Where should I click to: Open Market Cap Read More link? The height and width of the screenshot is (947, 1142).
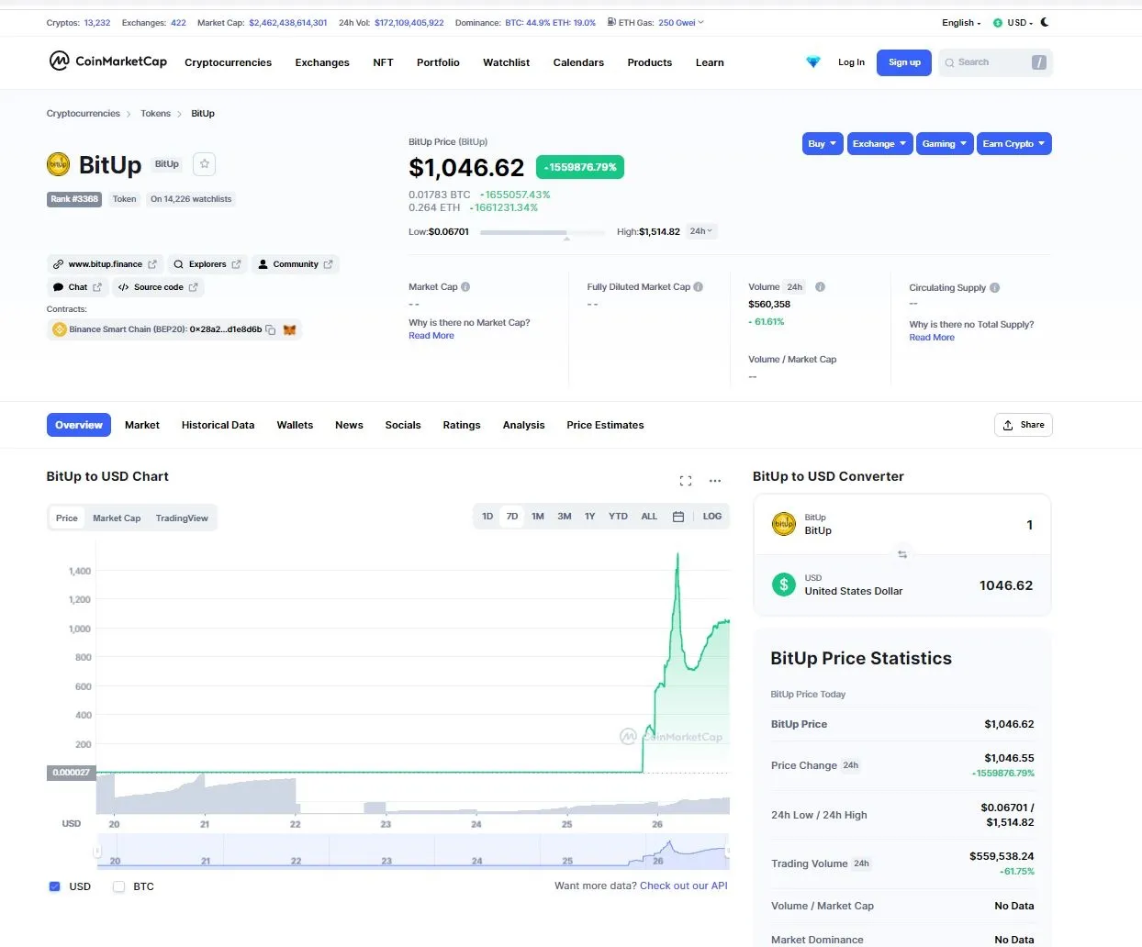point(431,336)
